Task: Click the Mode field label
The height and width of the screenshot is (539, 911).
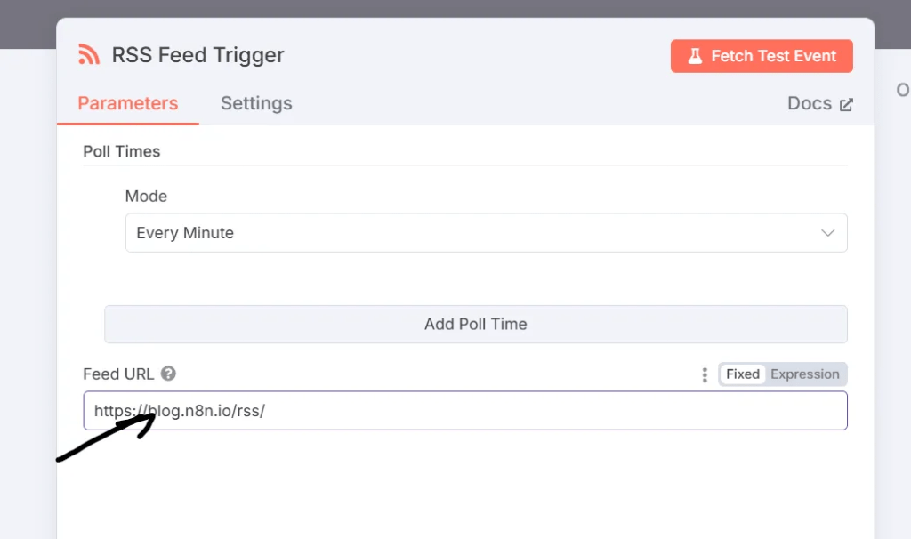Action: tap(146, 197)
